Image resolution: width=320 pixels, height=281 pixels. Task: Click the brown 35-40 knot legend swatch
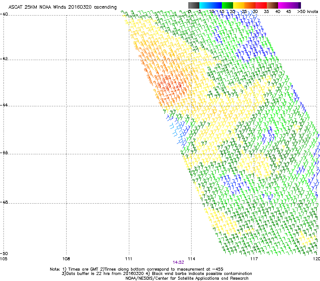pyautogui.click(x=272, y=5)
